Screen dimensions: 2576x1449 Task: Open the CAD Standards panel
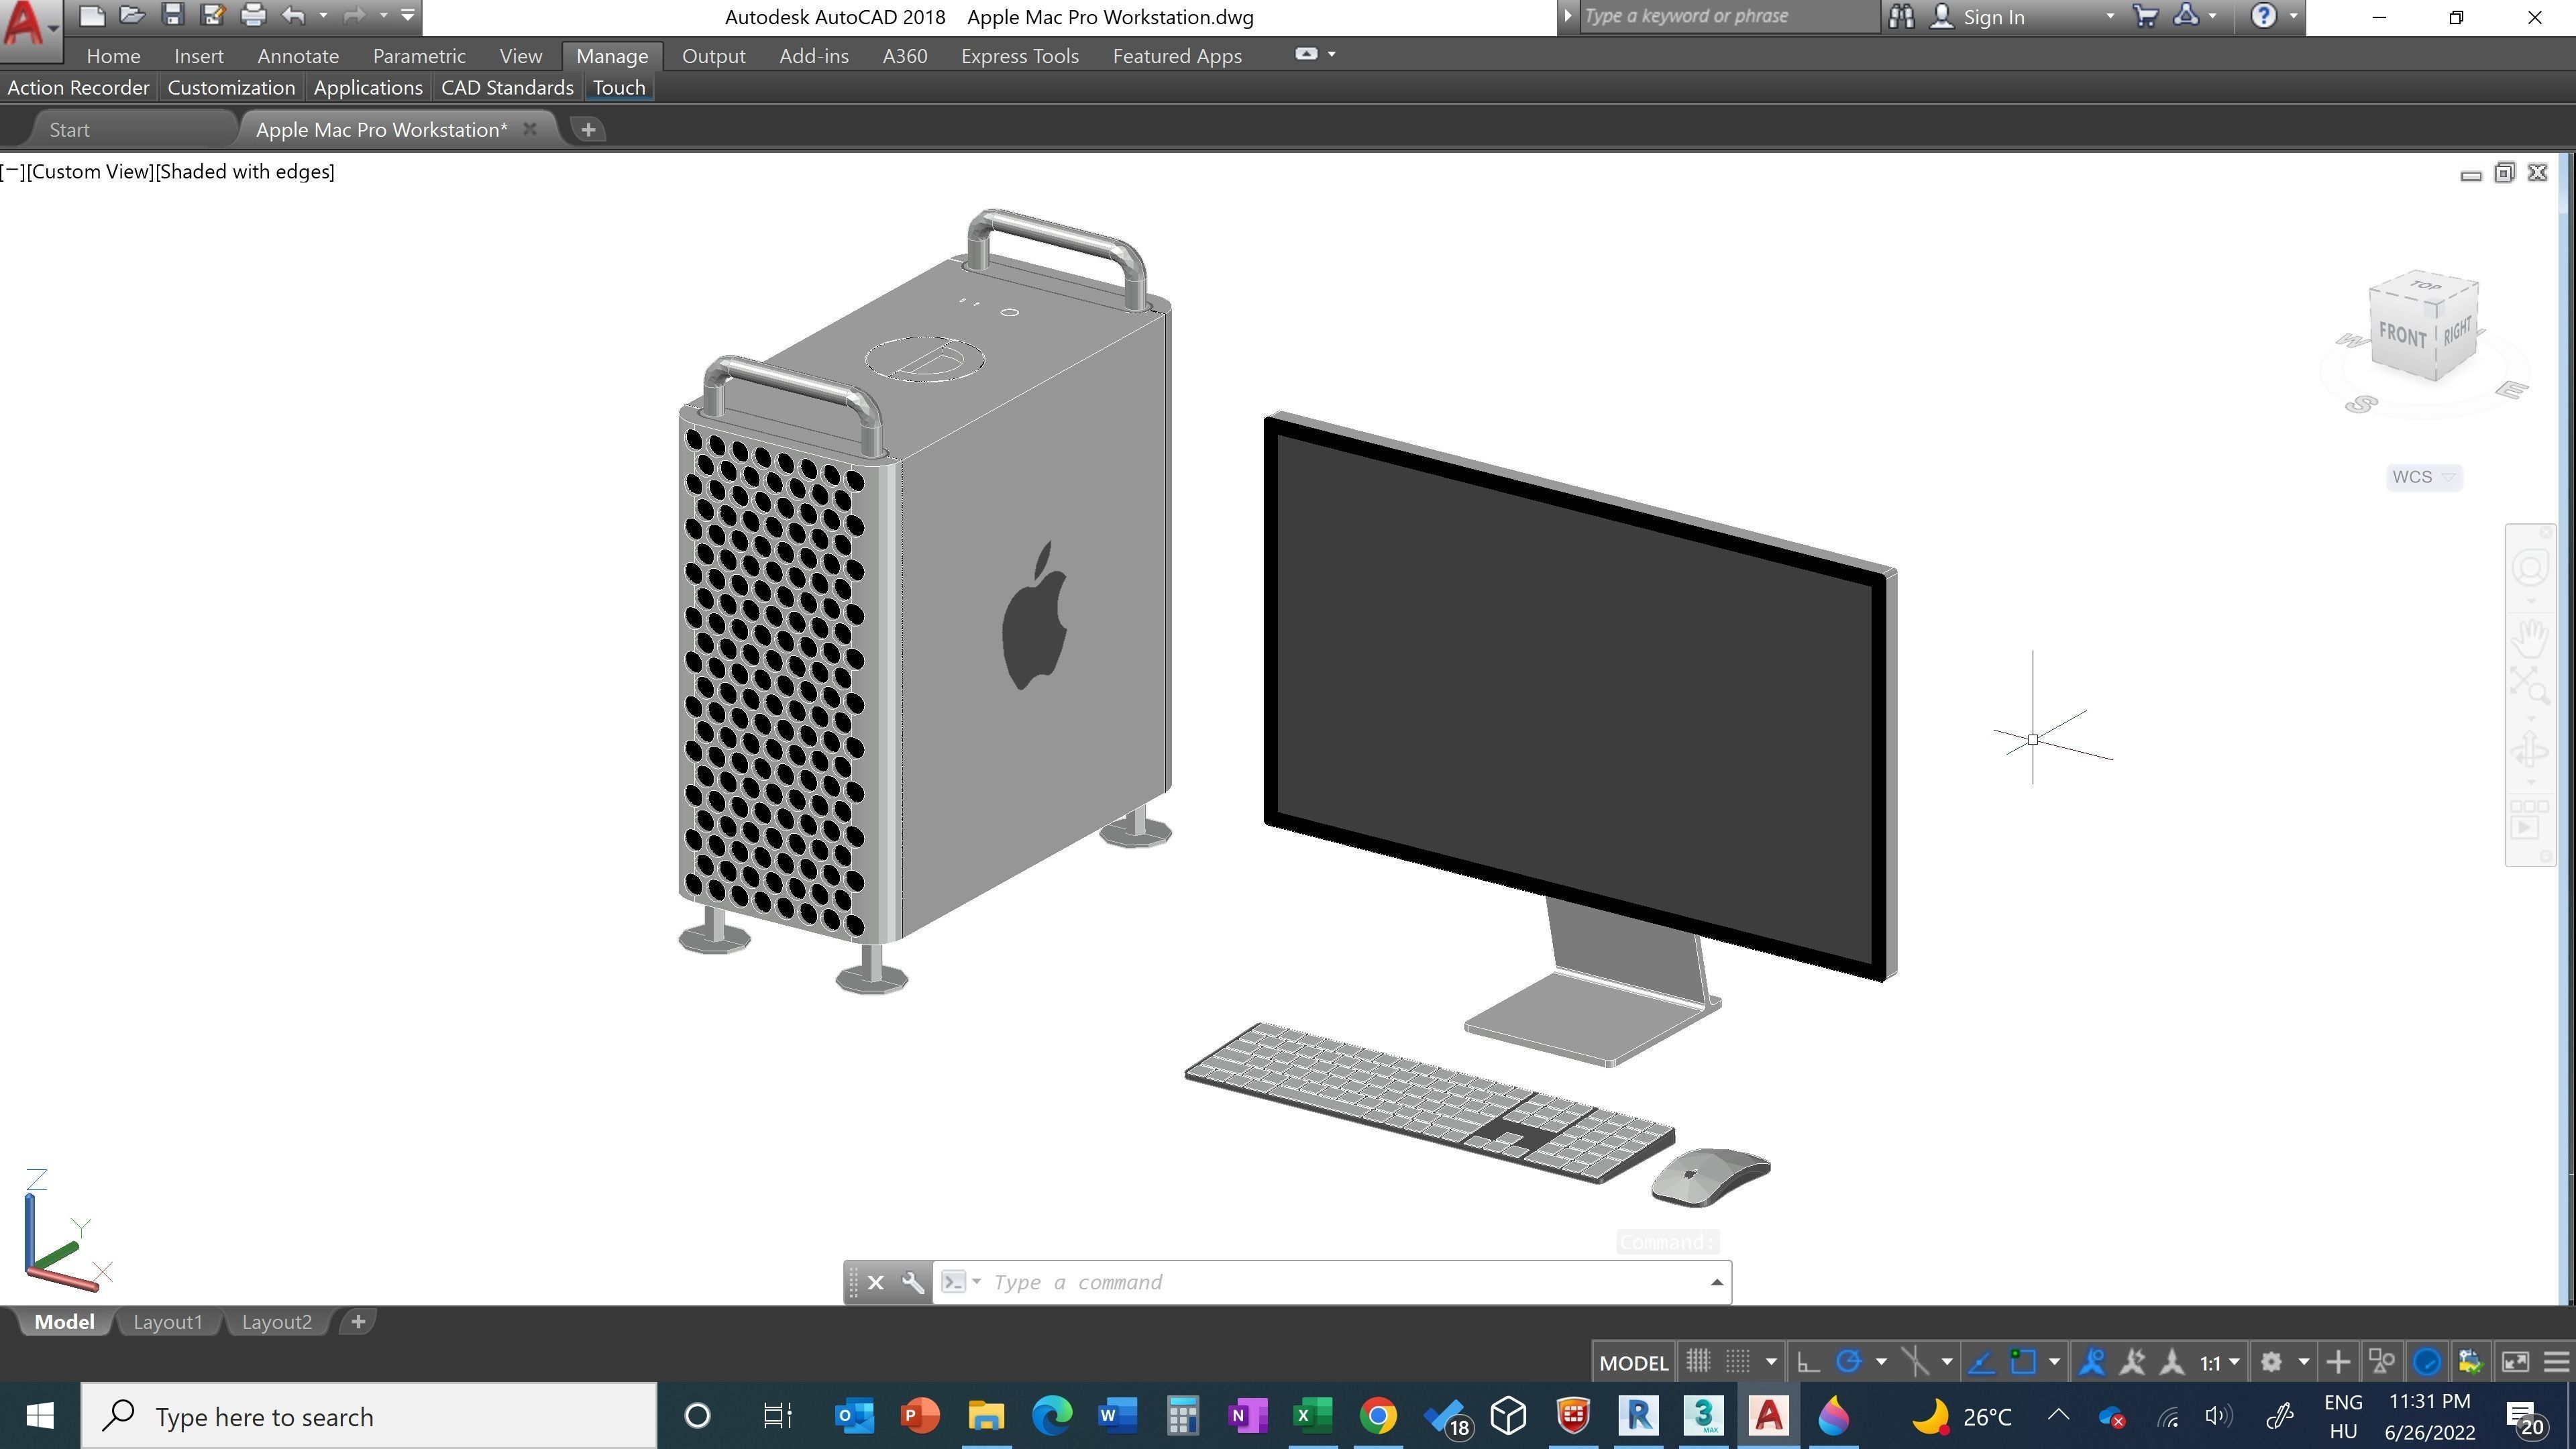point(507,88)
